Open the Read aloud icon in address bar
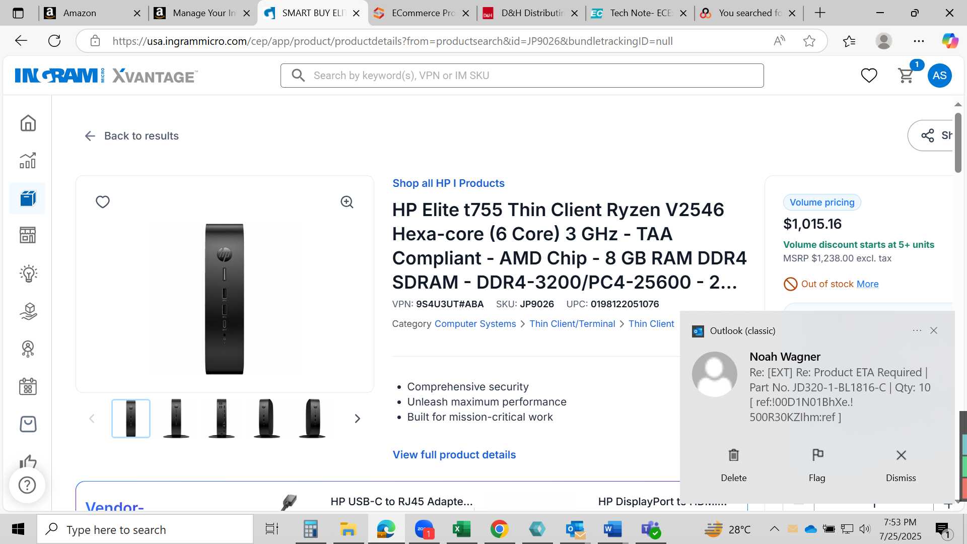Viewport: 967px width, 544px height. click(779, 41)
